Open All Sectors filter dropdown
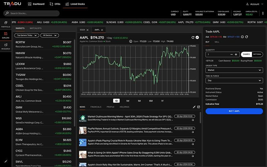Image resolution: width=267 pixels, height=167 pixels. tap(50, 35)
